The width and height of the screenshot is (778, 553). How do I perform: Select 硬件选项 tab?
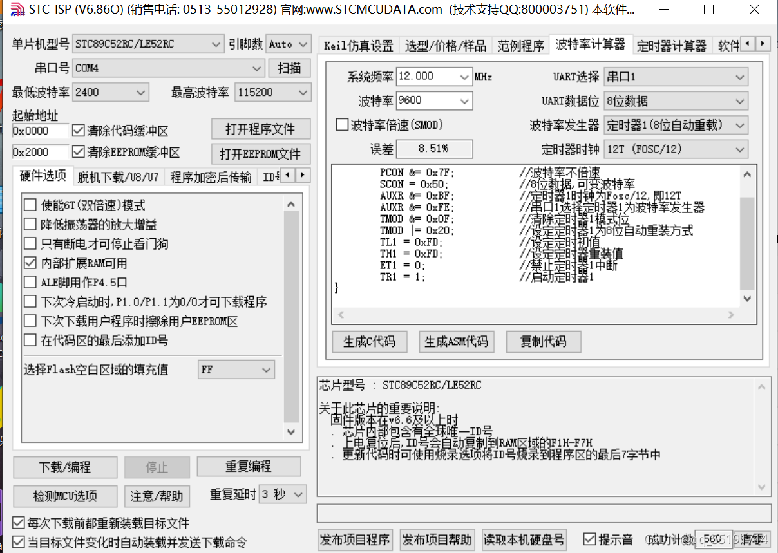(43, 176)
